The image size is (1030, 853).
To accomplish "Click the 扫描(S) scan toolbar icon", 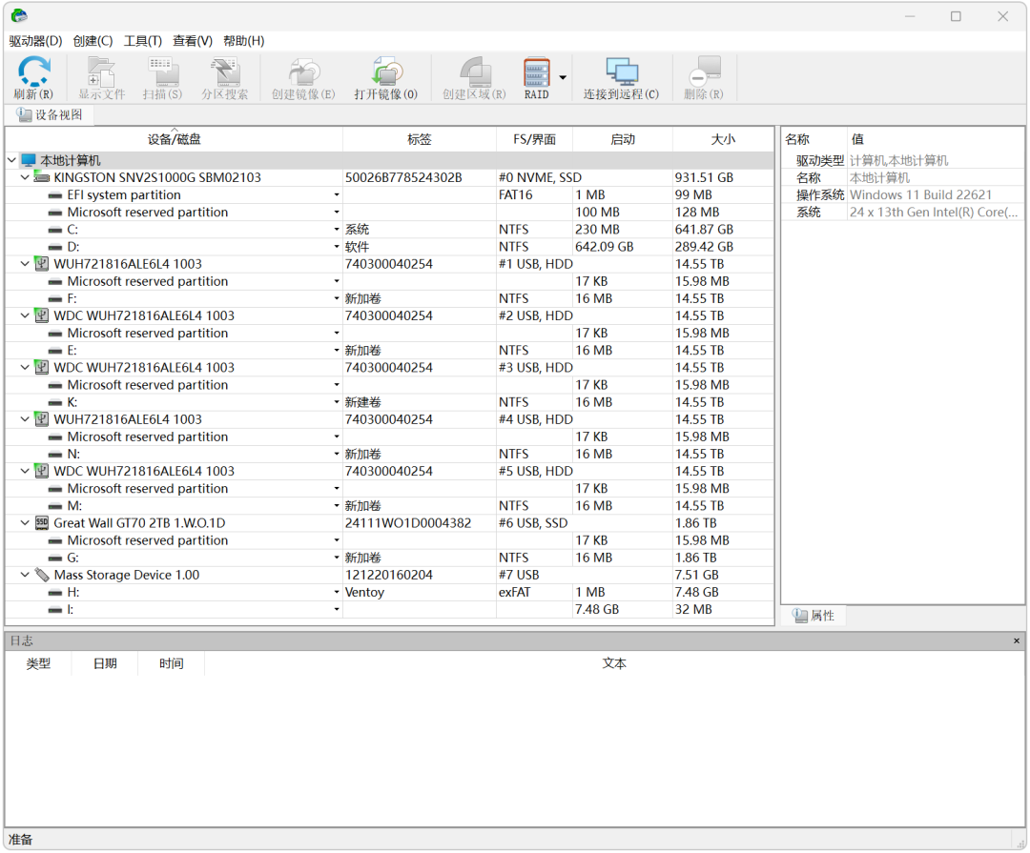I will pos(162,77).
